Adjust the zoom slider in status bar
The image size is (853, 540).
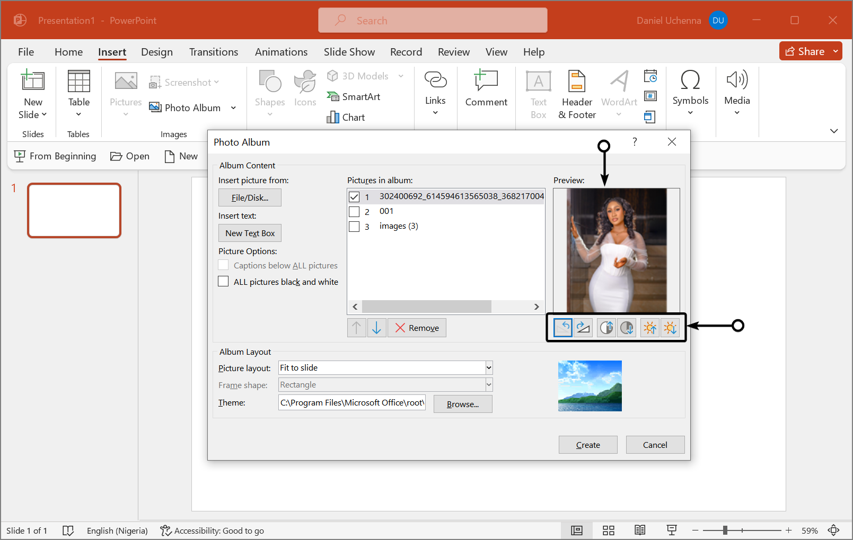pyautogui.click(x=725, y=530)
